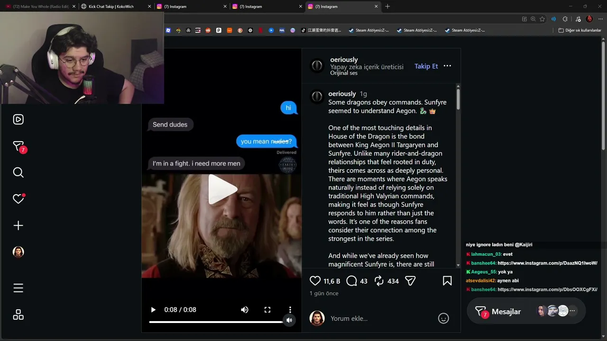Click atsevdalisi42 username in chat

click(x=480, y=281)
